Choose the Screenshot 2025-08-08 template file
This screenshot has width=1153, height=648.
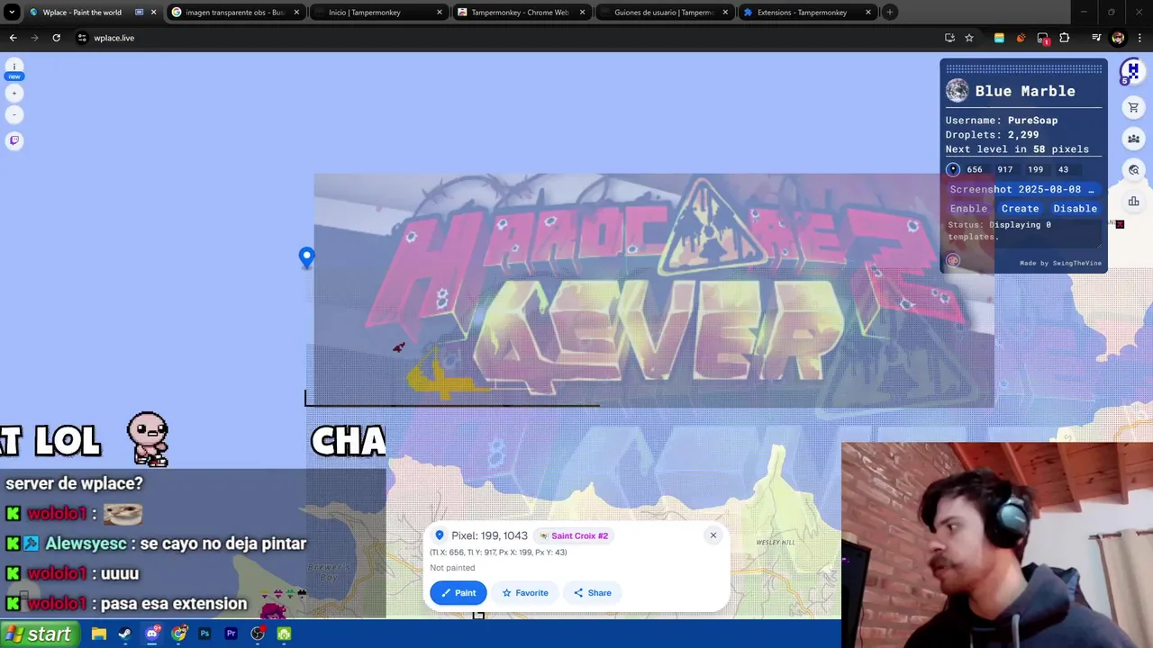[1023, 189]
